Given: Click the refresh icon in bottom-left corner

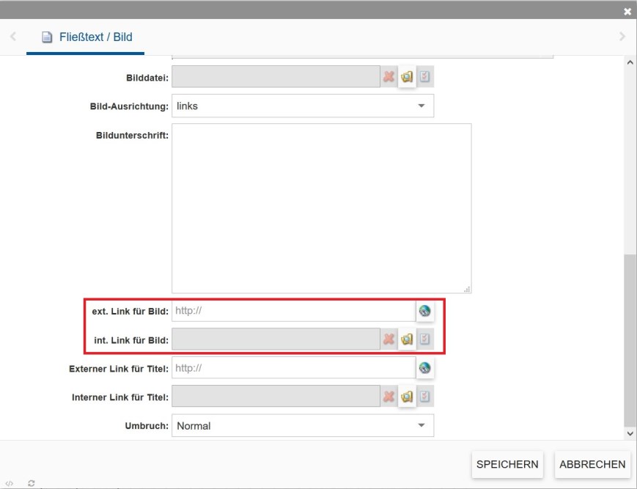Looking at the screenshot, I should point(32,483).
